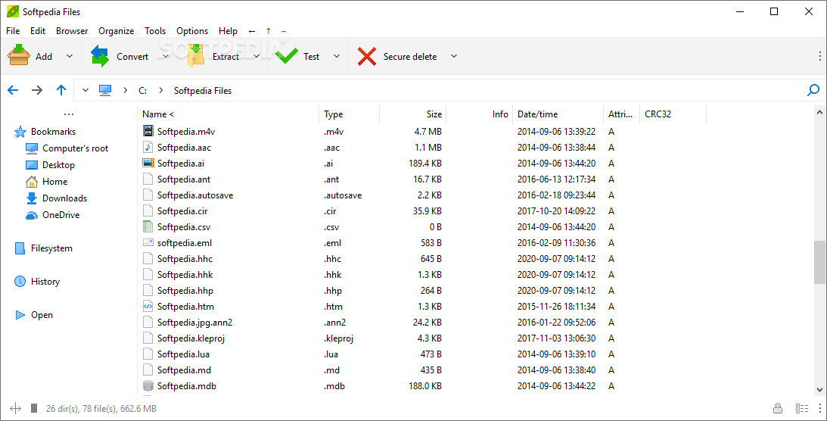The height and width of the screenshot is (421, 827).
Task: Click the padlock icon in status bar
Action: [777, 408]
